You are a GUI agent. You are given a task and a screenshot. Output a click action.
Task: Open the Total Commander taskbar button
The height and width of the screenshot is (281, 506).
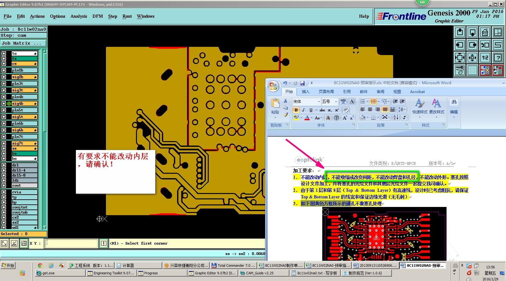tap(234, 265)
